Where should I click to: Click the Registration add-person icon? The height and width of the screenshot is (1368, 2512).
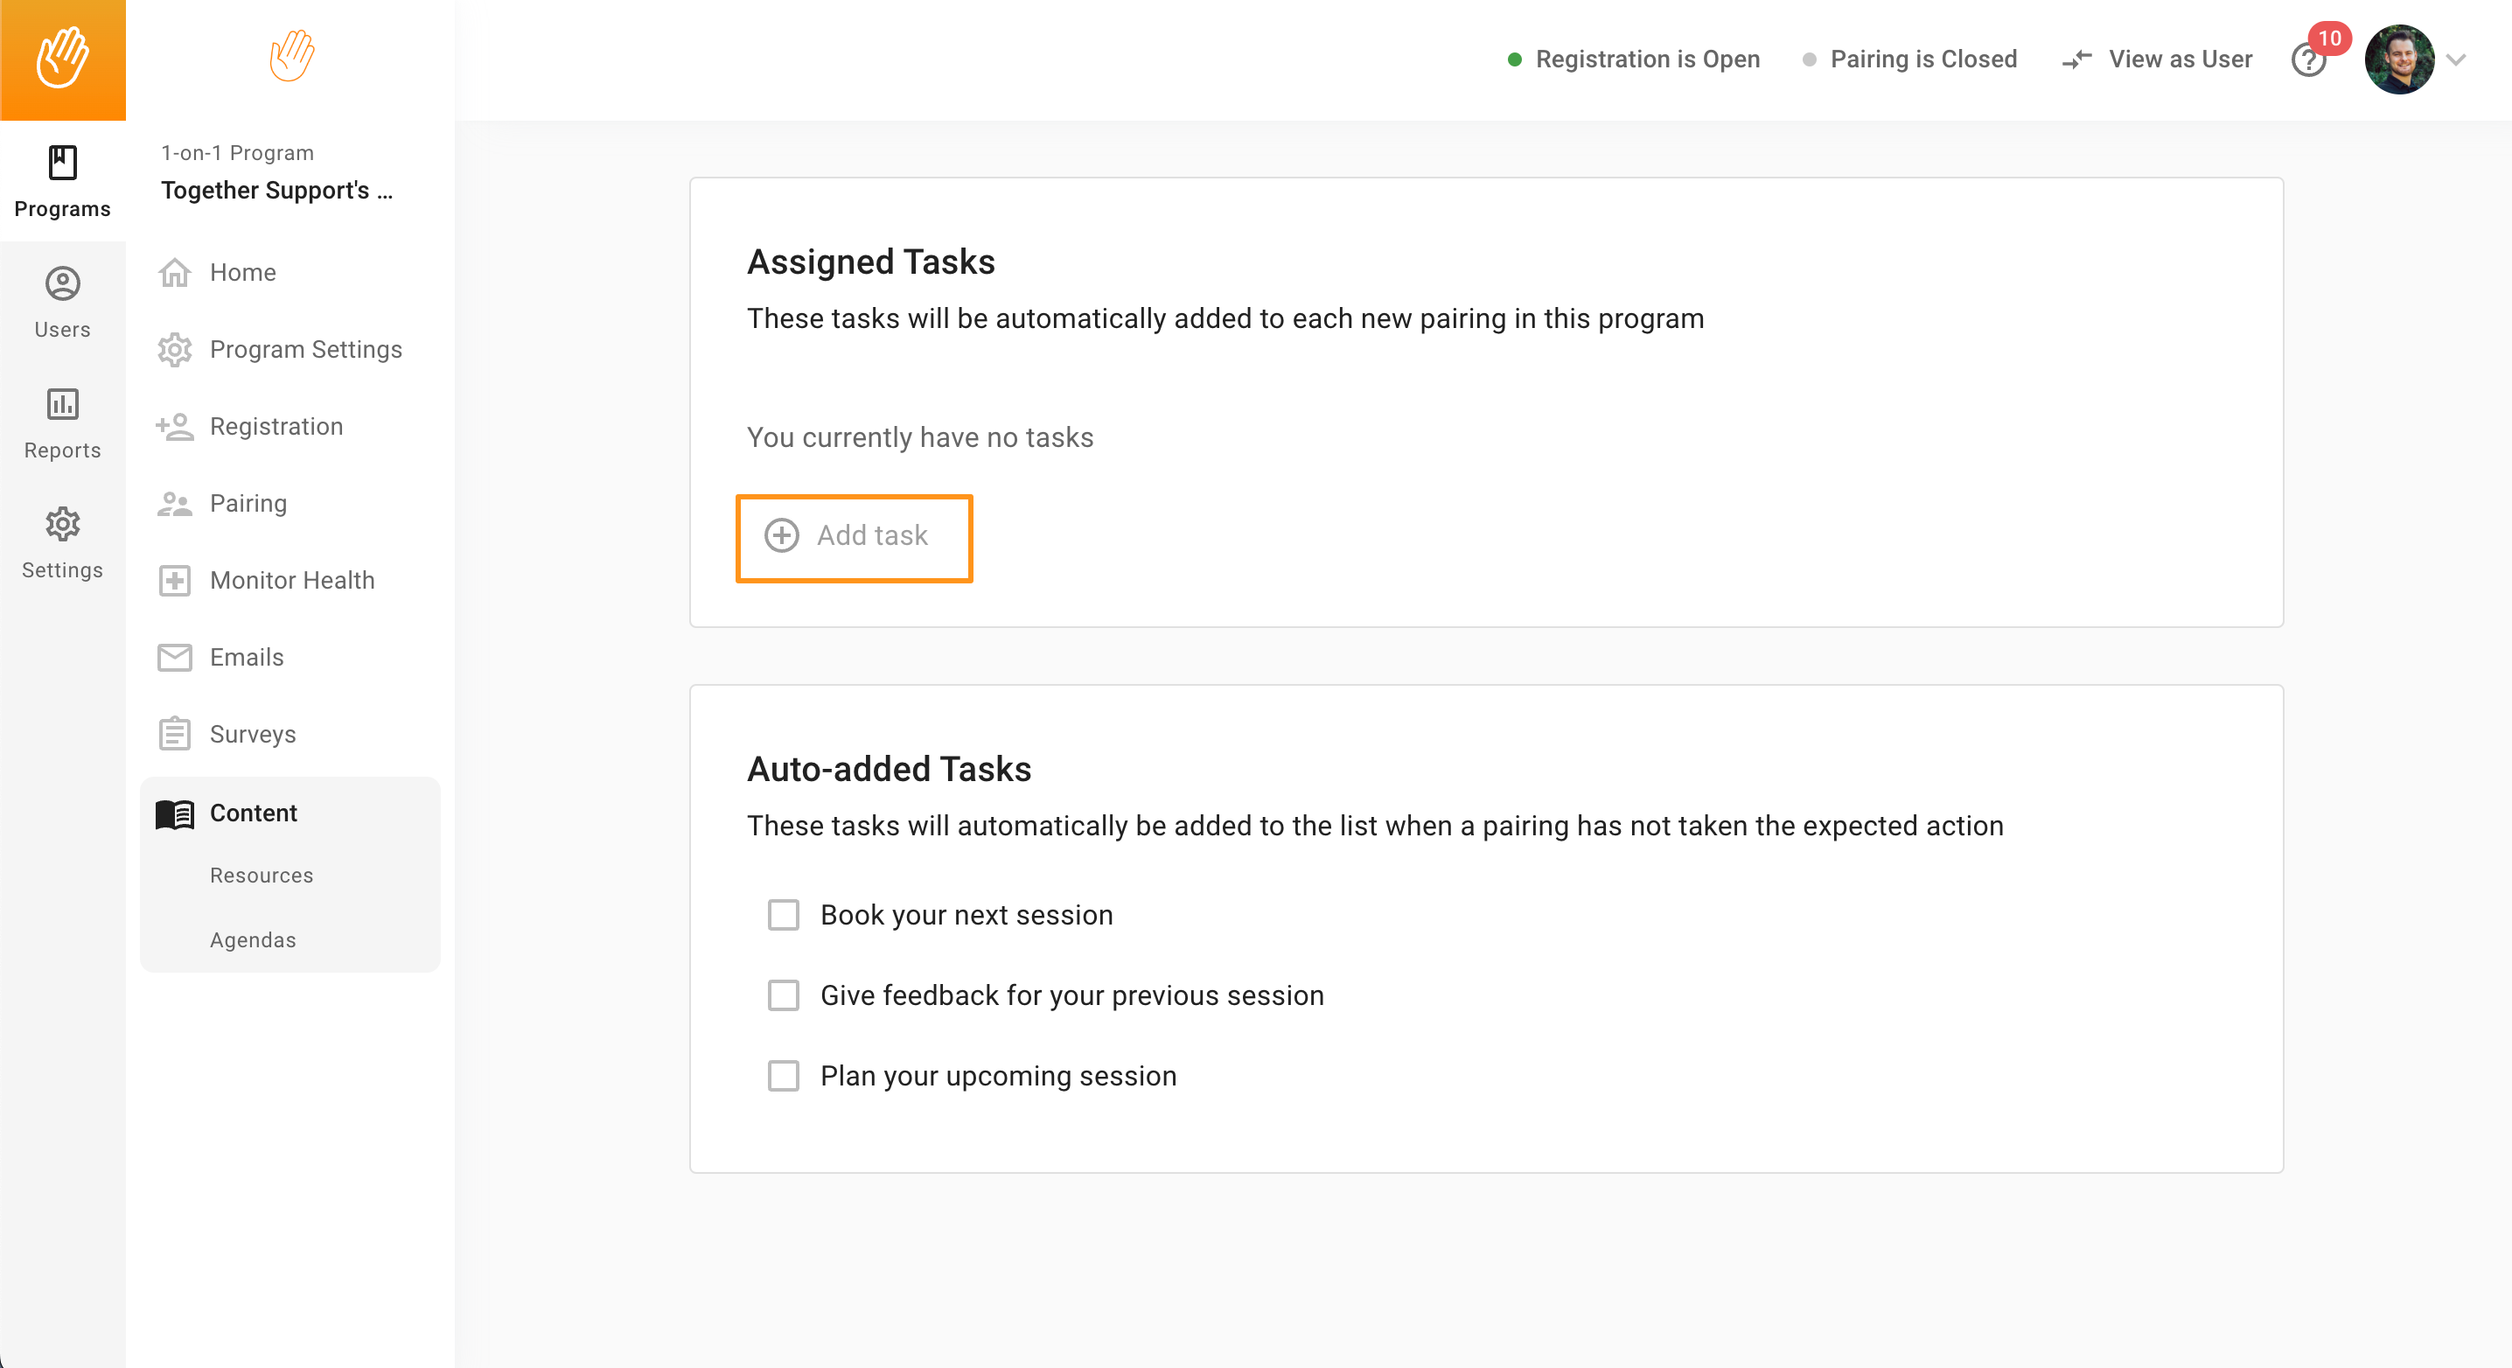[175, 426]
